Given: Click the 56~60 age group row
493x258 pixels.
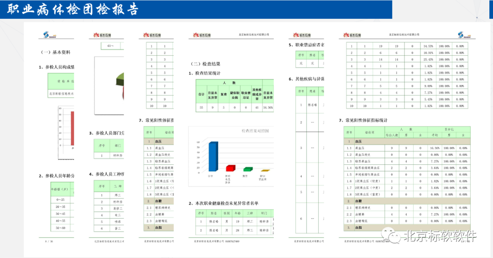Looking at the screenshot, I should tap(62, 228).
